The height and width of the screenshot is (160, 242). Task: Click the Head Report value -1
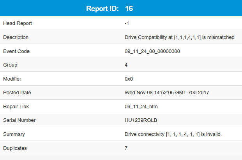click(127, 23)
